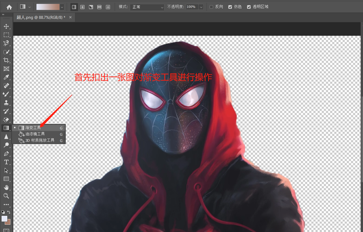Screen dimensions: 363x232
Task: Open the Edit Toolbar ellipsis menu
Action: tap(6, 205)
